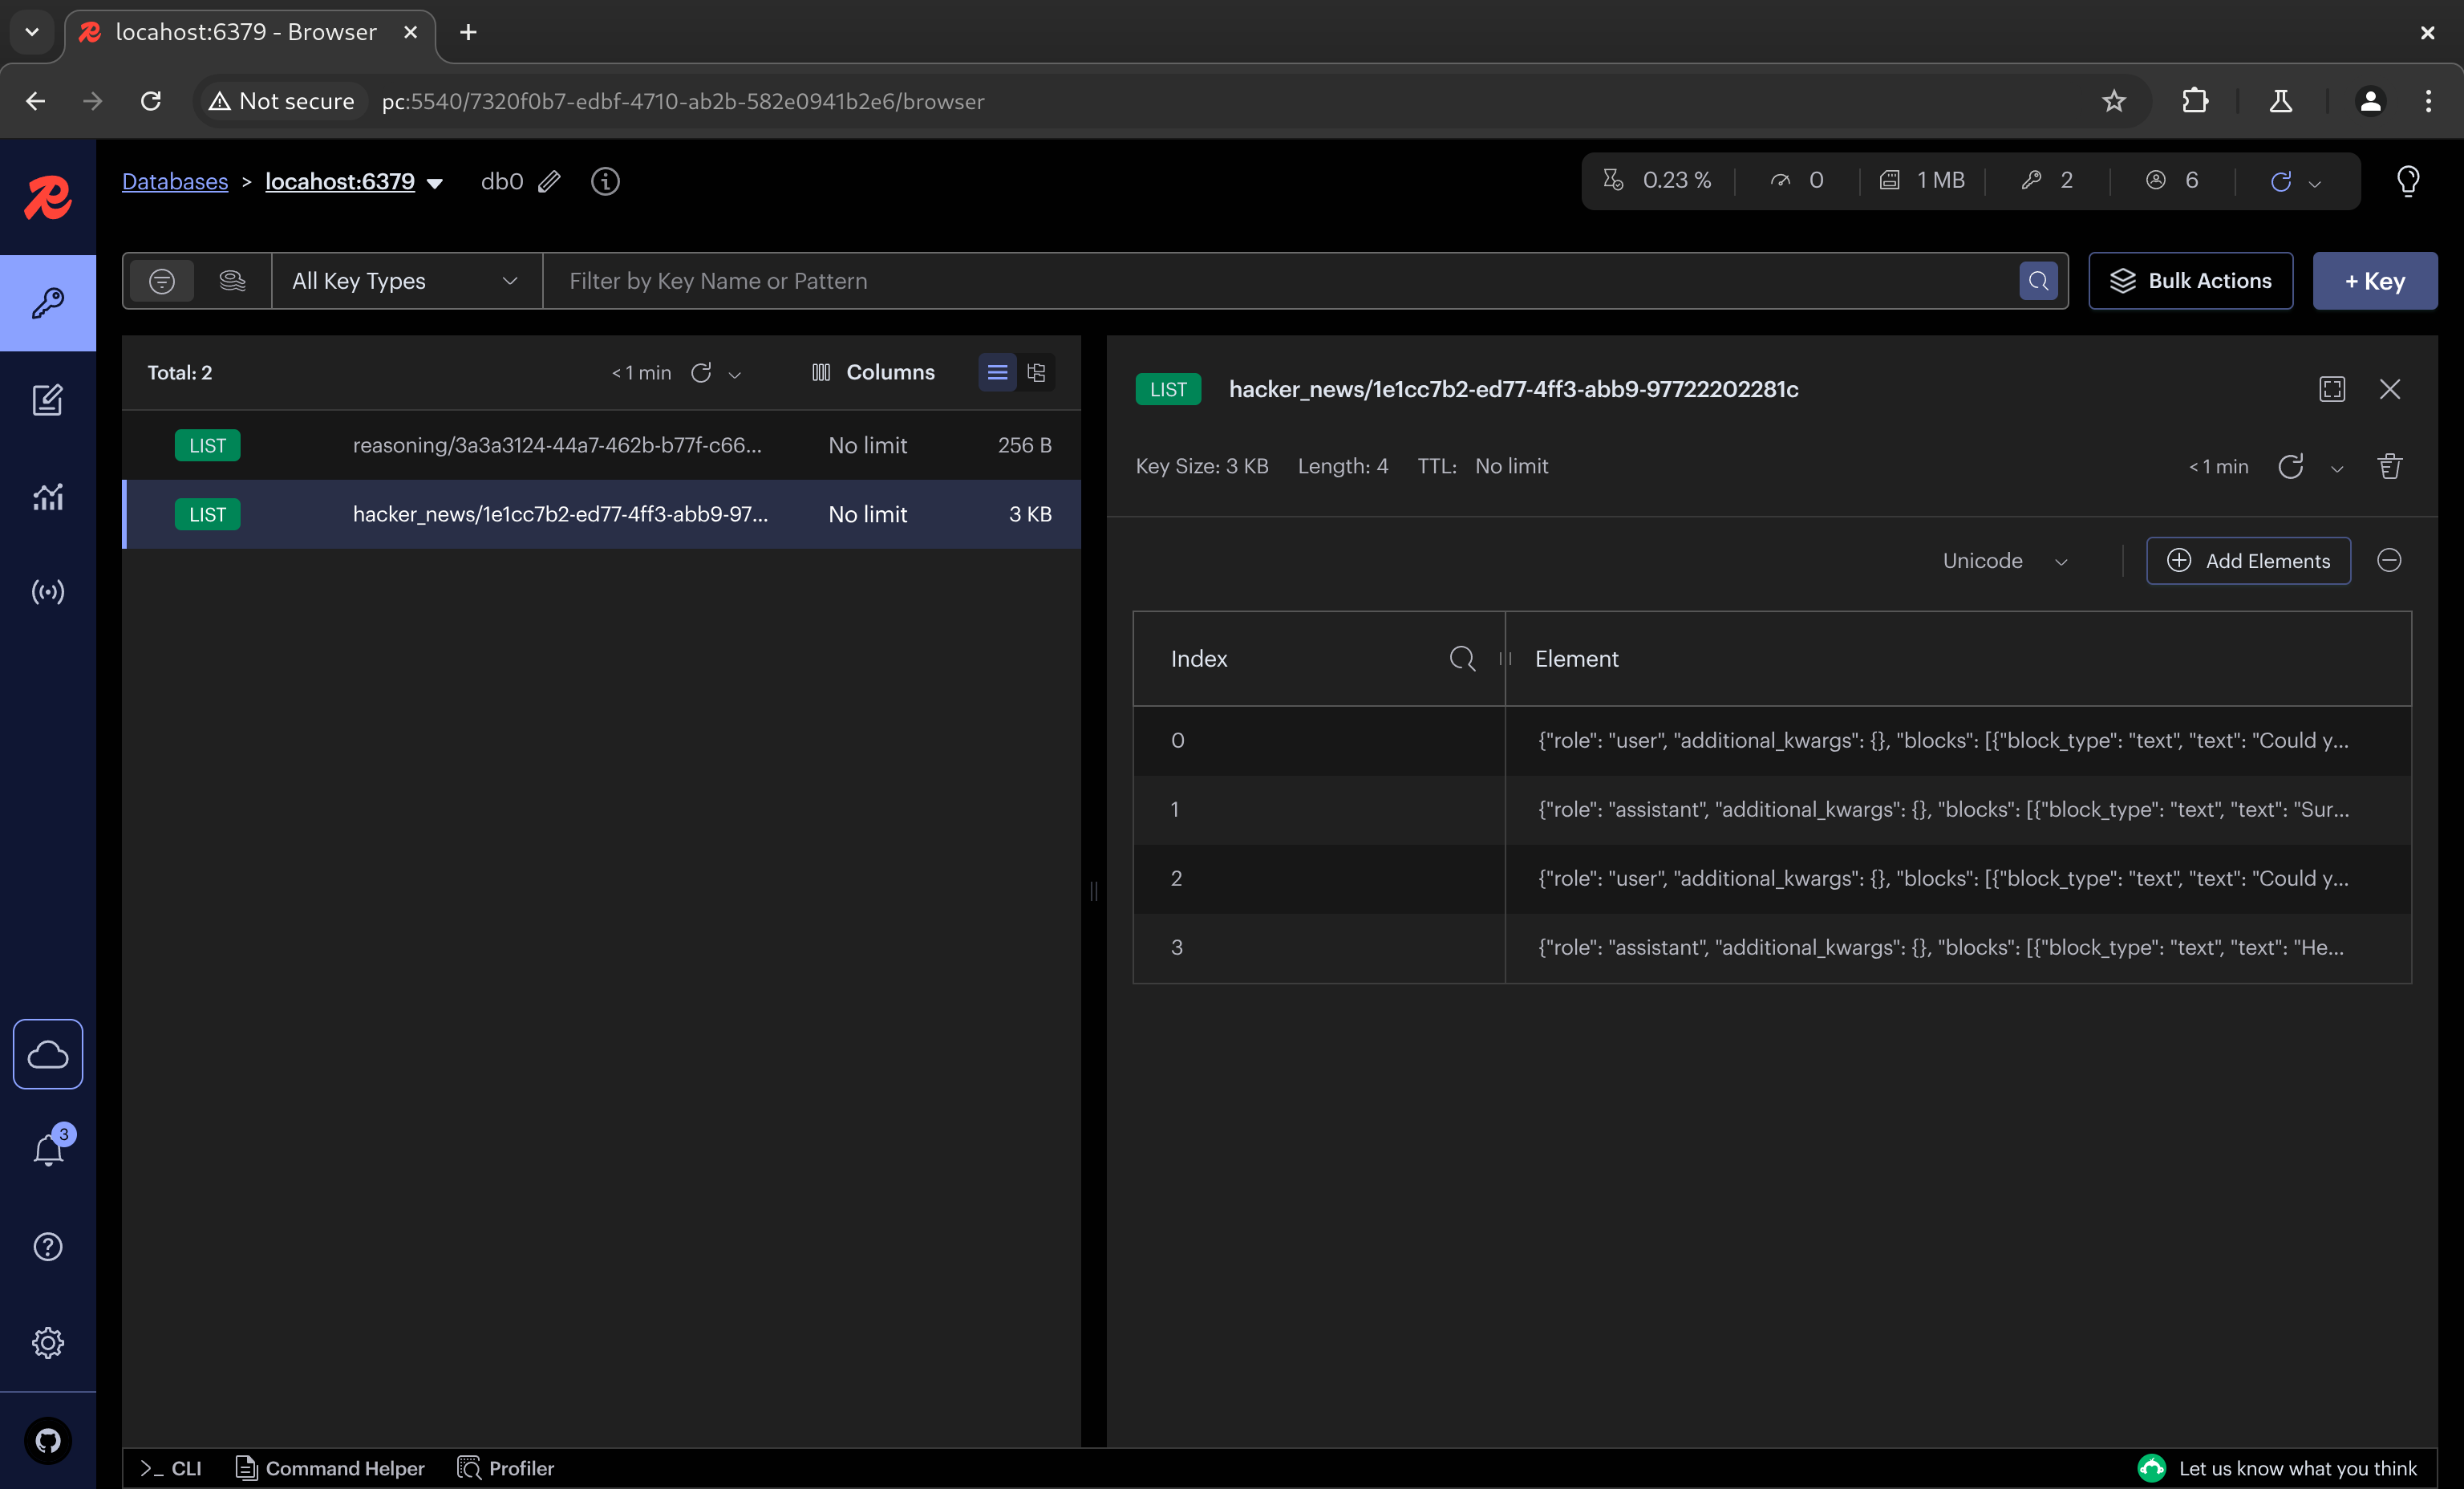The height and width of the screenshot is (1489, 2464).
Task: Click the panel resize handle between panels
Action: click(1093, 891)
